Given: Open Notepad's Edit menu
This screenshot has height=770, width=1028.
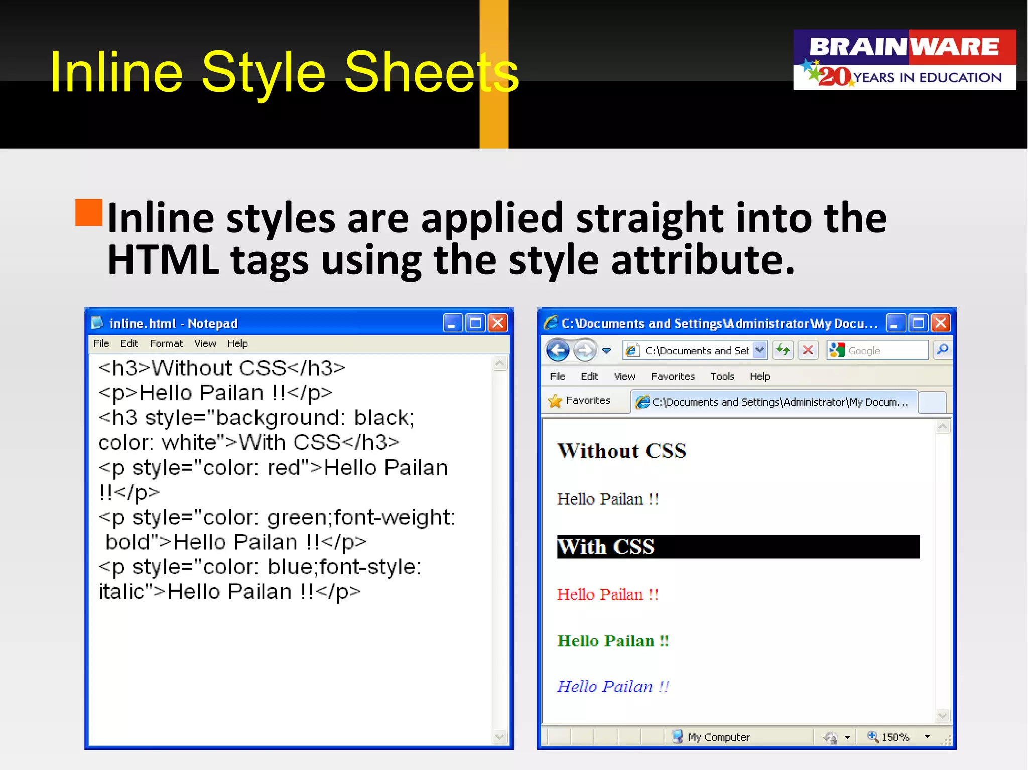Looking at the screenshot, I should tap(129, 343).
